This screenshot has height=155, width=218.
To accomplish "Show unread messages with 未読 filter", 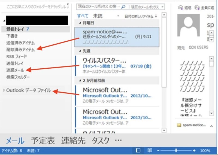I will click(98, 16).
